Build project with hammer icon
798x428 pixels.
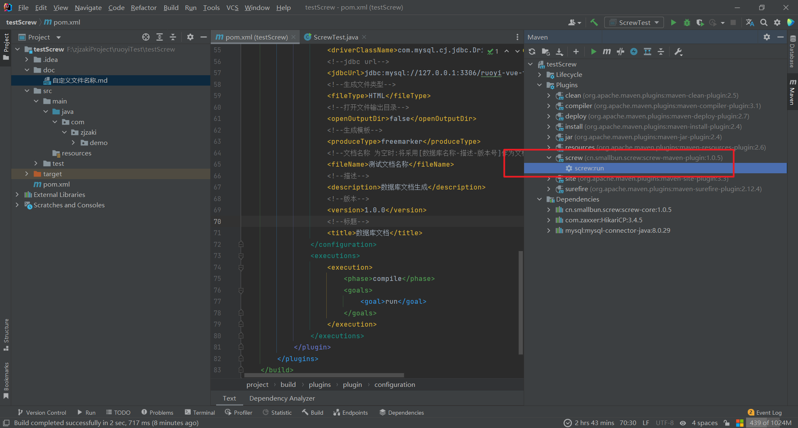pos(594,22)
